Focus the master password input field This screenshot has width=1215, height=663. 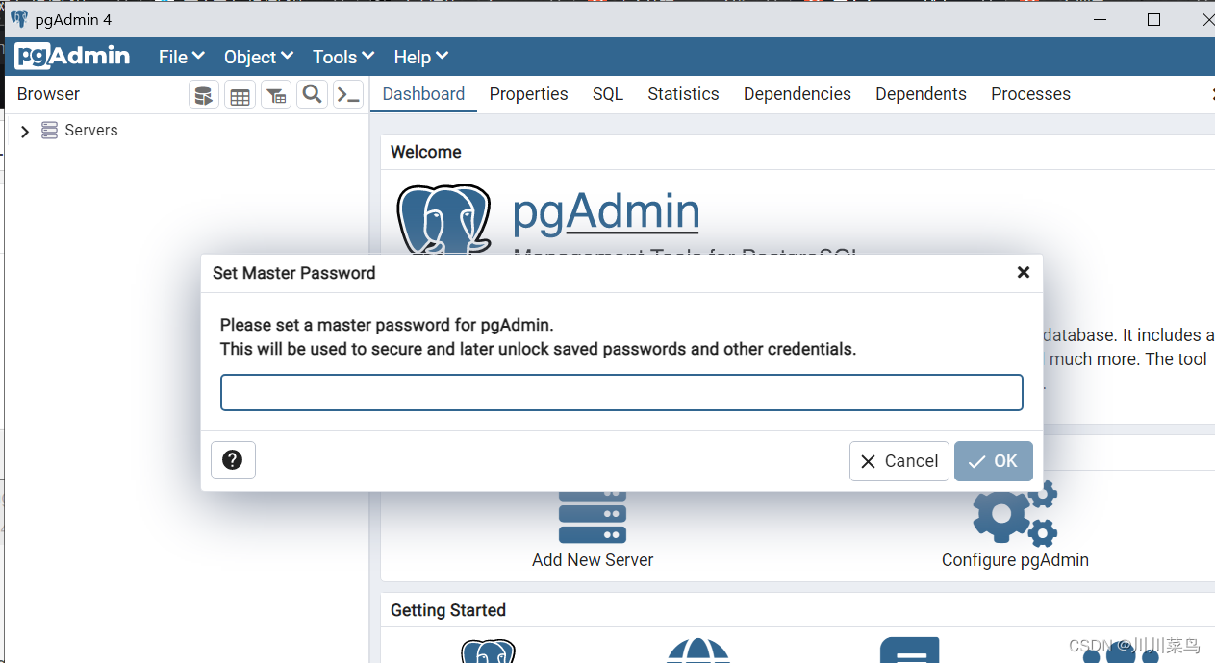pyautogui.click(x=621, y=393)
